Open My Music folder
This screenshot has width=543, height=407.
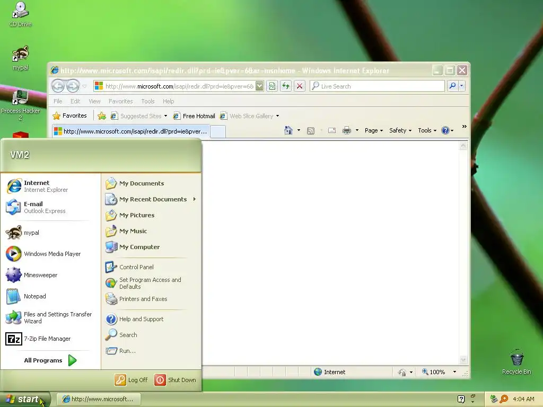point(151,231)
